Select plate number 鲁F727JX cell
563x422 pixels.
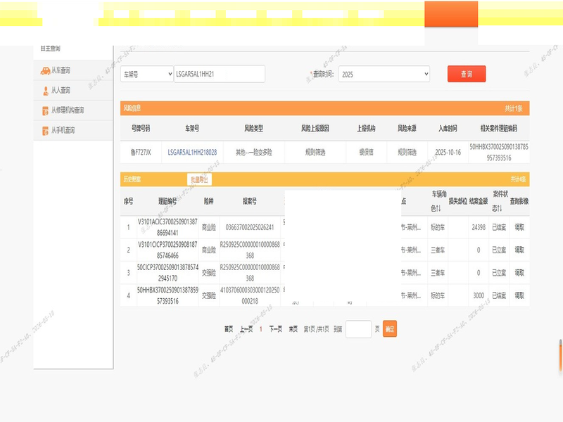click(x=141, y=152)
